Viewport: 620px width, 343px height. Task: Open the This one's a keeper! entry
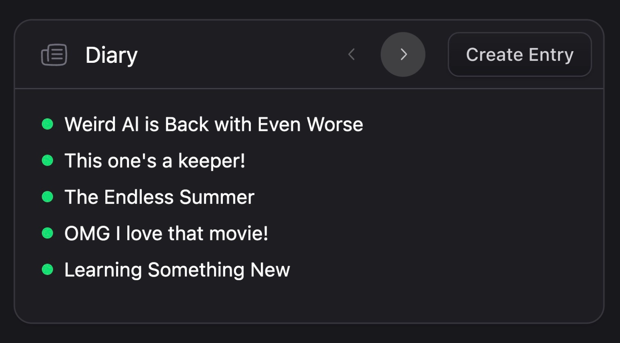click(x=155, y=160)
